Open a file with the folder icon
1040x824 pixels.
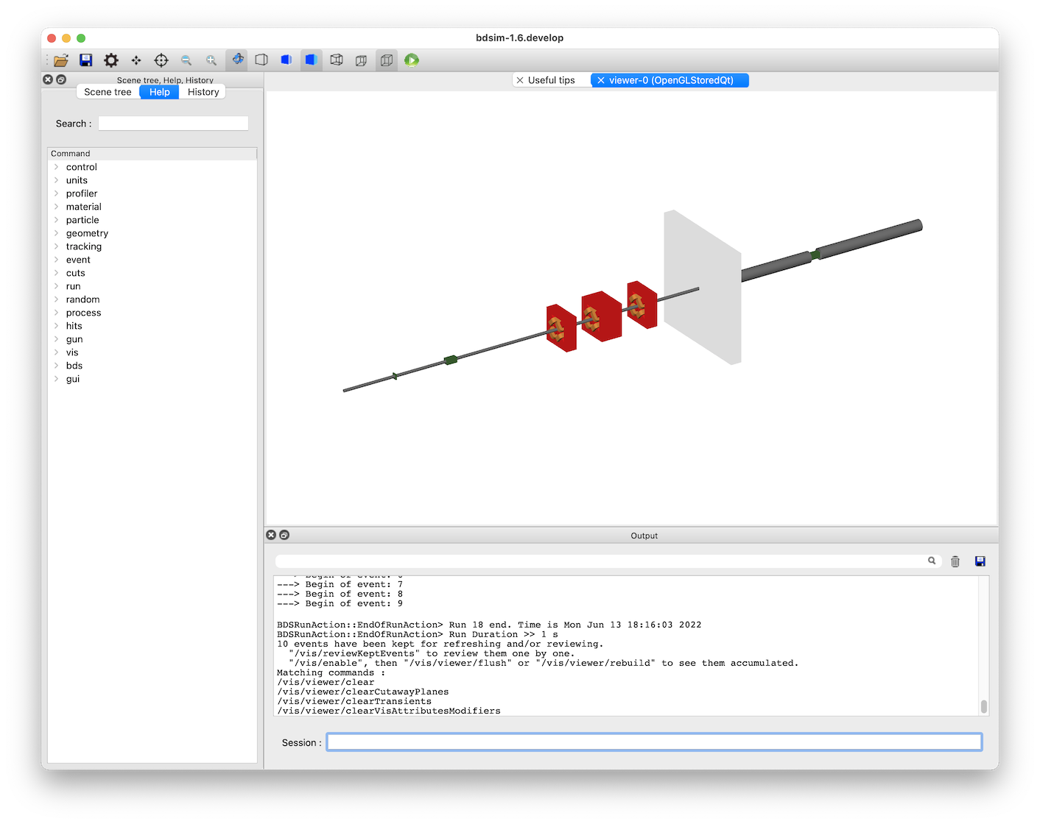(x=61, y=60)
